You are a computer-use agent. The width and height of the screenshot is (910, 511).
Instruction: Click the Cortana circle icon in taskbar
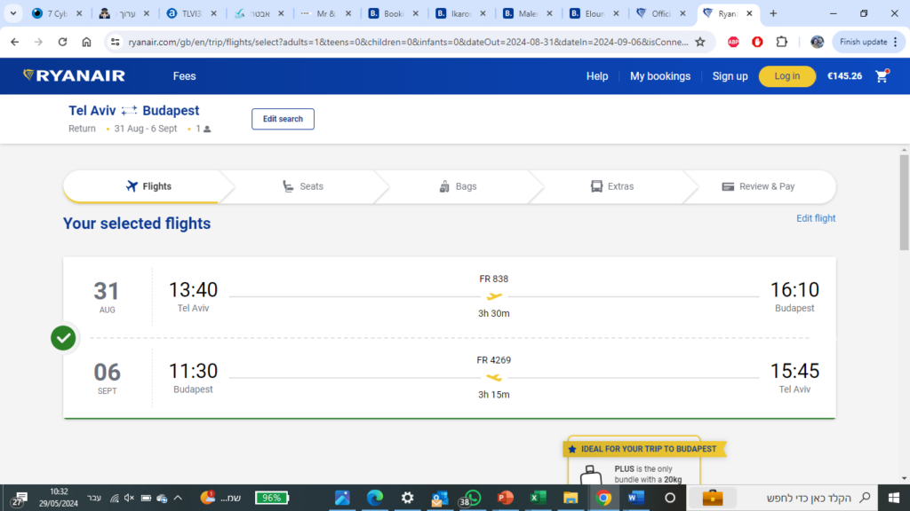click(670, 498)
